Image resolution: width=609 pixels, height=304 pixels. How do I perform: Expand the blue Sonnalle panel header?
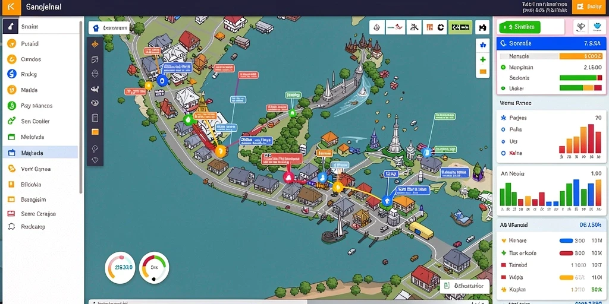[x=551, y=44]
